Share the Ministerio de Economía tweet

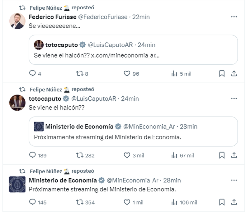coord(234,202)
